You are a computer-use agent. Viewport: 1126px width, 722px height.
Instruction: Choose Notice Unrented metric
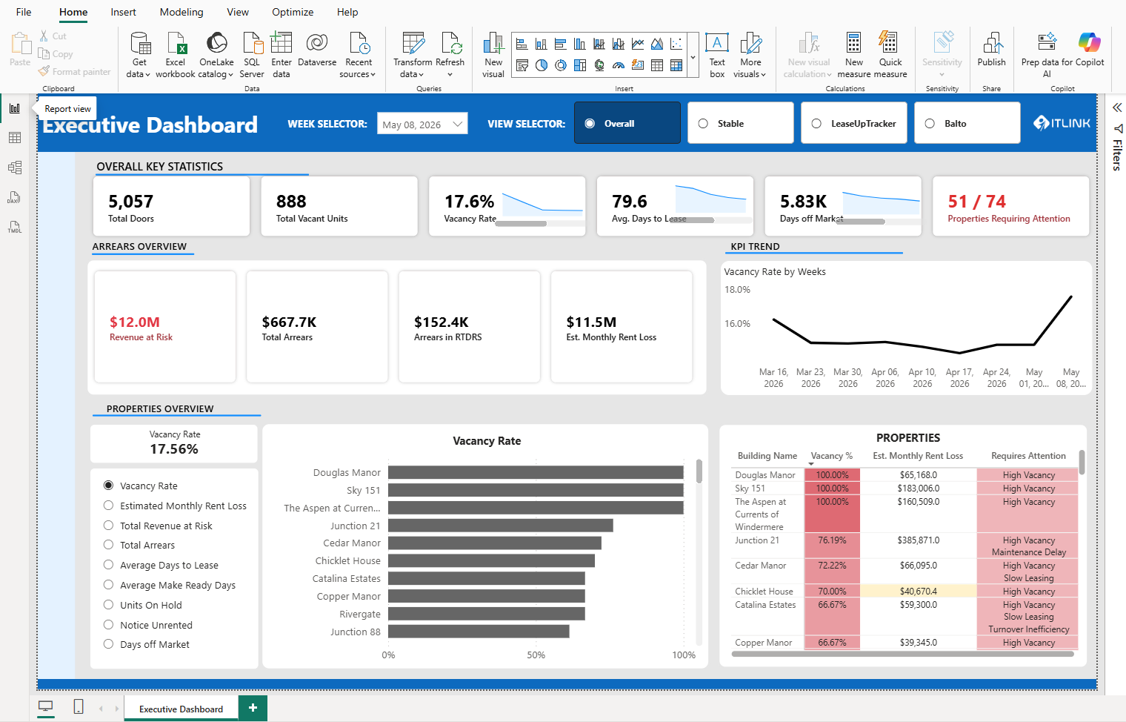(x=148, y=625)
